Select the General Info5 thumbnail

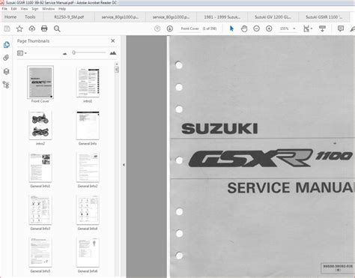[x=40, y=253]
